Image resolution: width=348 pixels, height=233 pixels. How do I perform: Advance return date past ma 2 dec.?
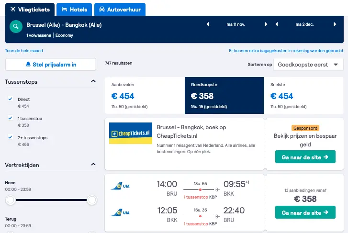tap(335, 24)
